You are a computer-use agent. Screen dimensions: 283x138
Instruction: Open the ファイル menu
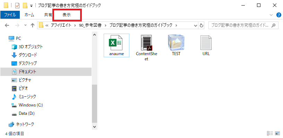(10, 15)
